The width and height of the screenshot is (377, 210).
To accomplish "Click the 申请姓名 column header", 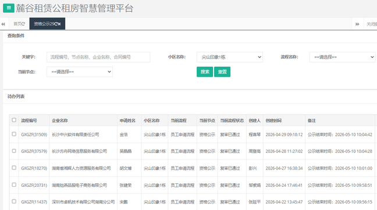I will pos(127,120).
